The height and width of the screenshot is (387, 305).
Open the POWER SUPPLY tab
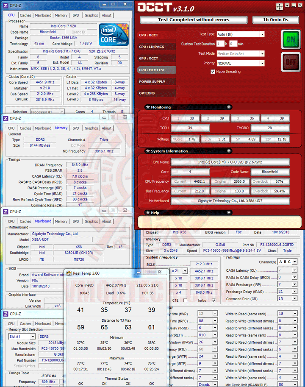pos(156,81)
